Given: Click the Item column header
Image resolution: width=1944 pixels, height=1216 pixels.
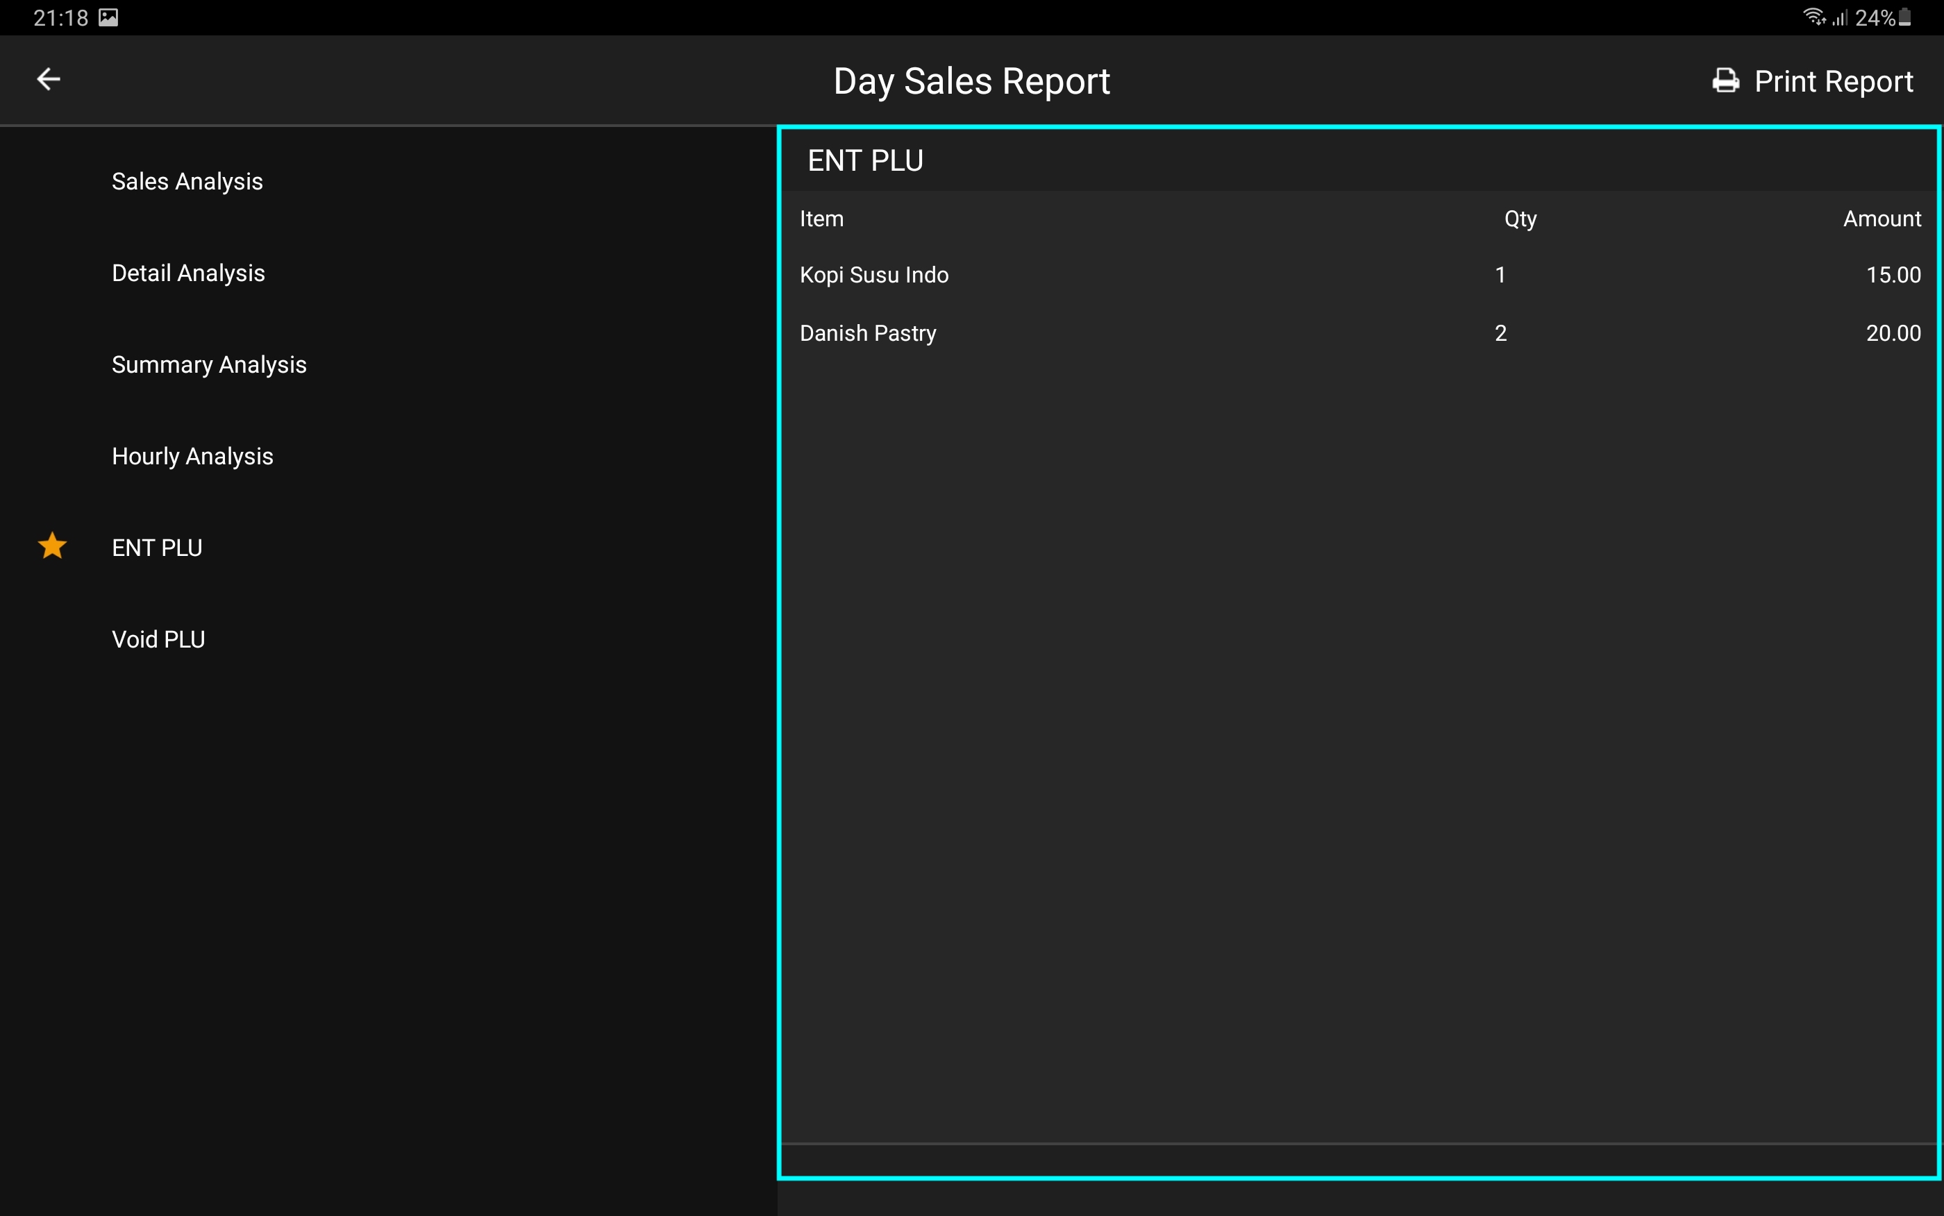Looking at the screenshot, I should pos(821,219).
